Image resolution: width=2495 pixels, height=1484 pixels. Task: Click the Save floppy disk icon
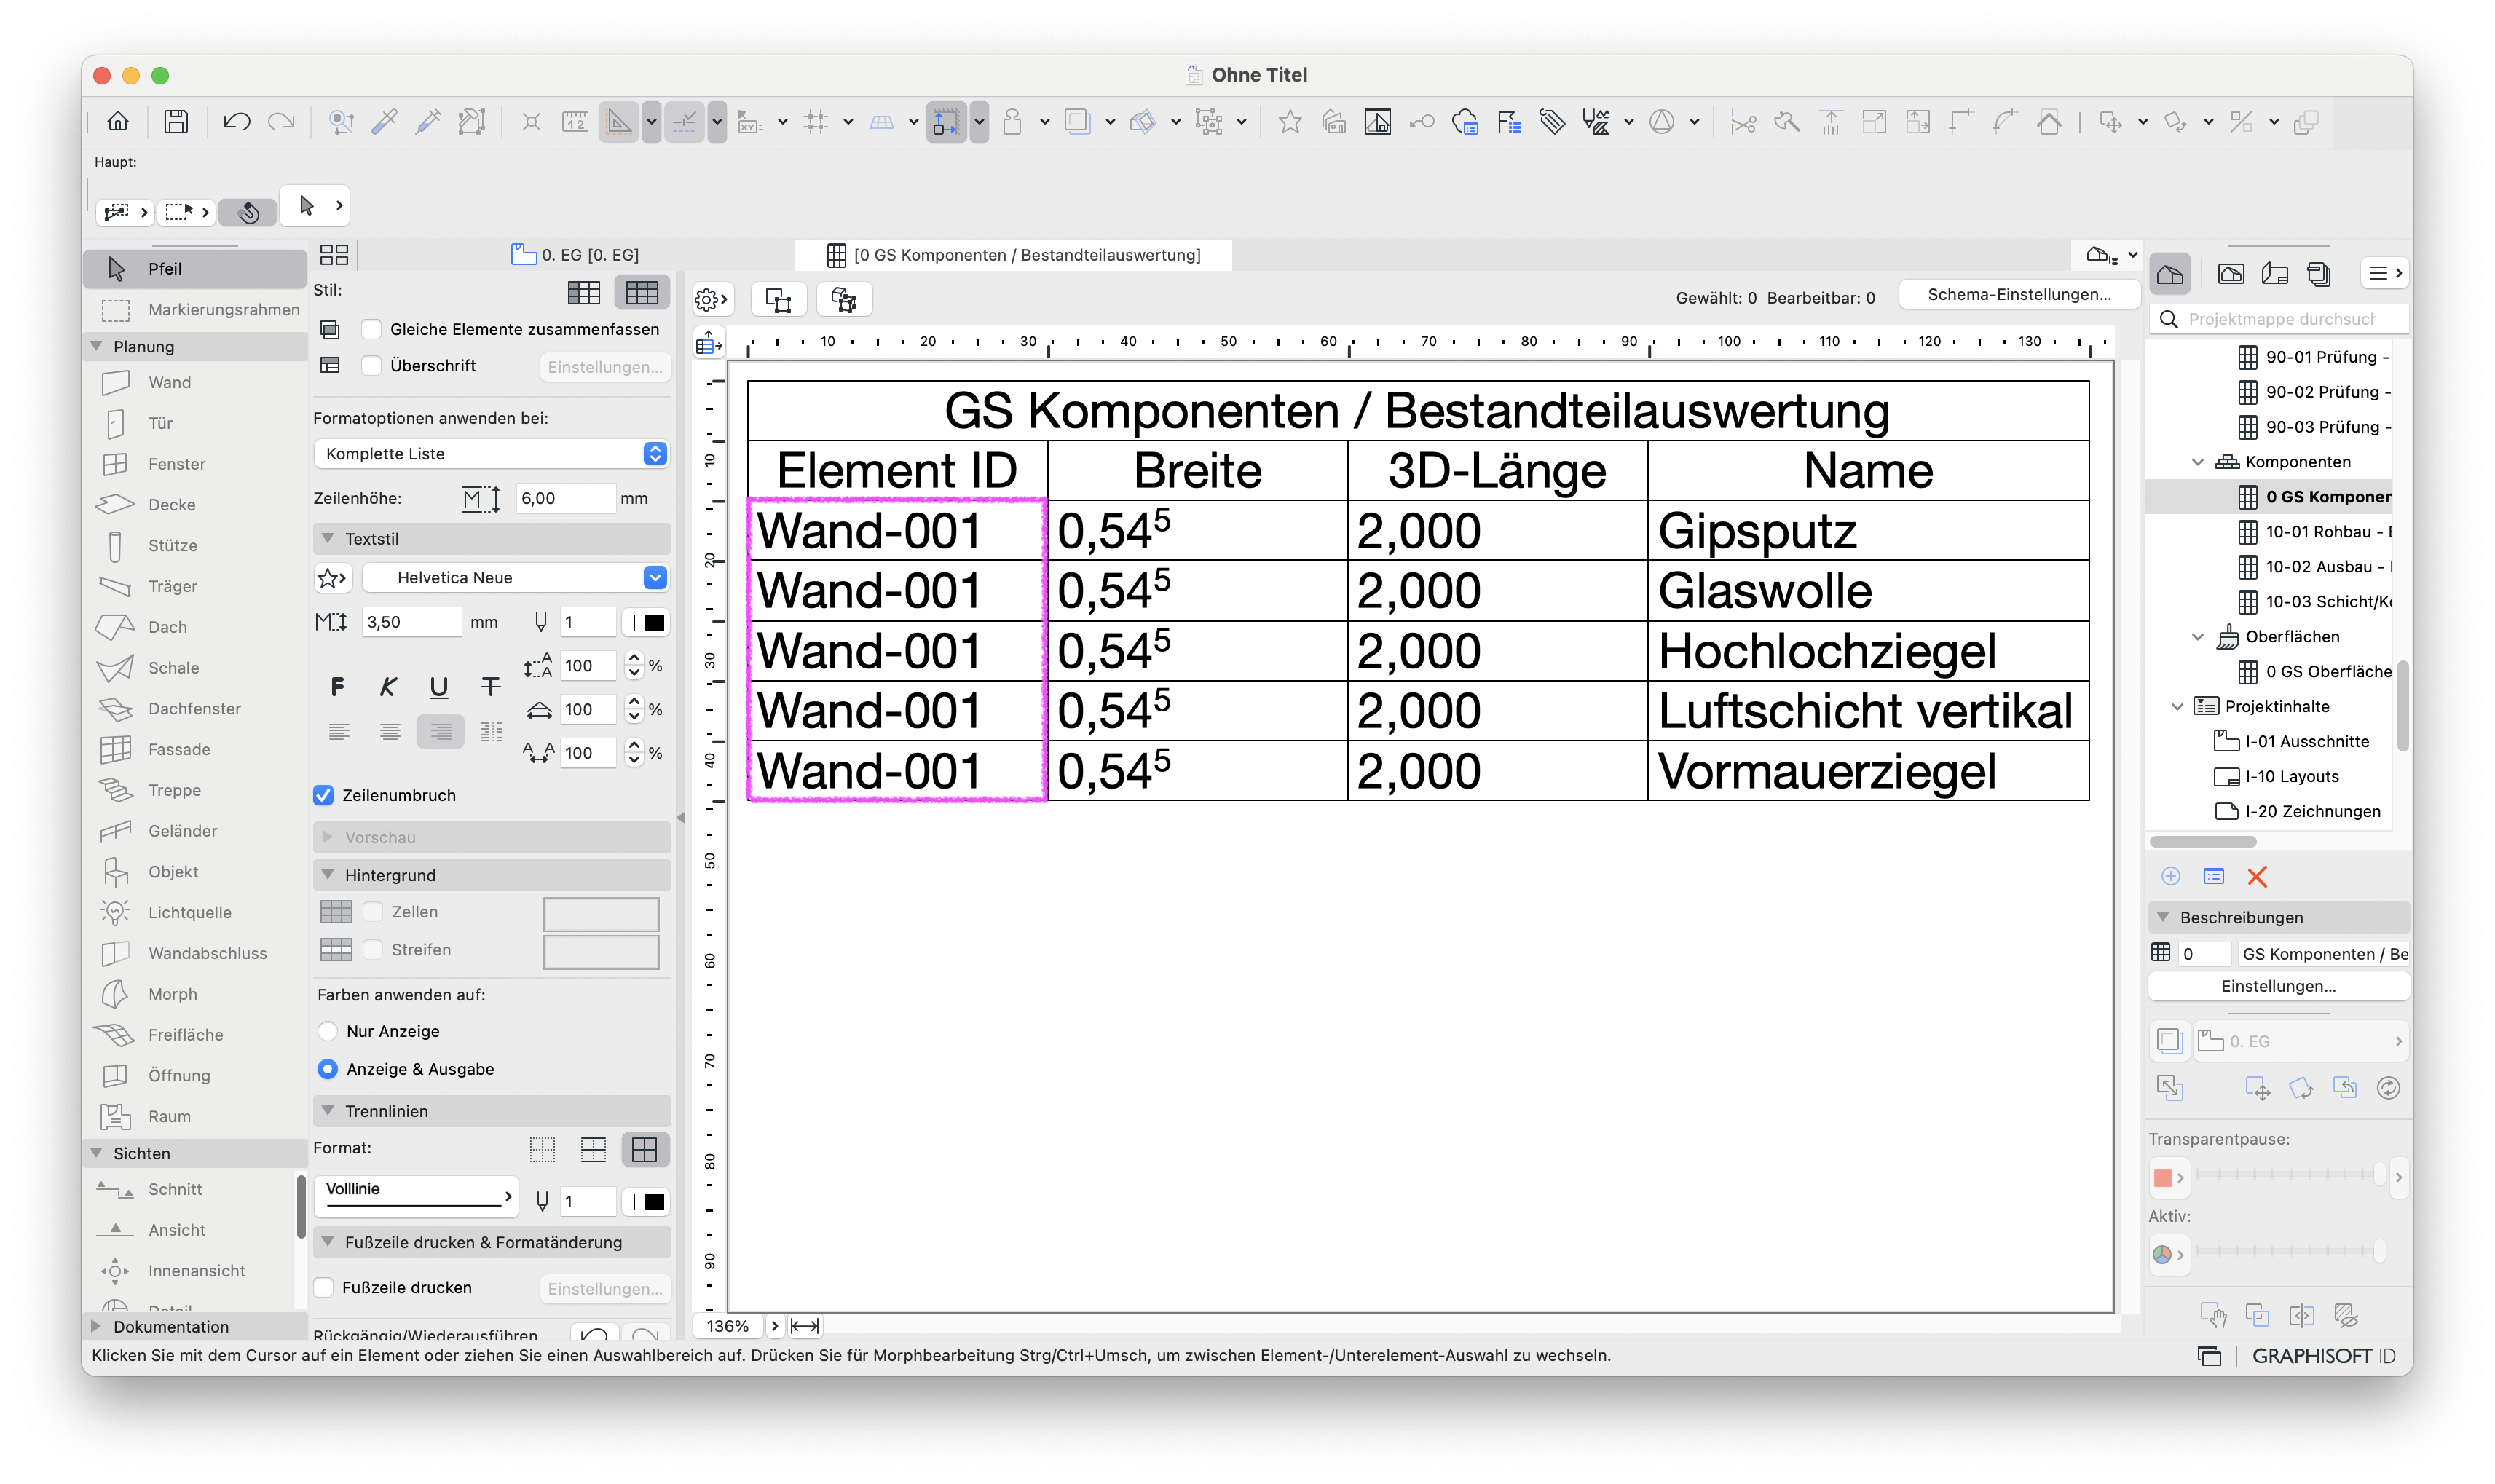coord(176,122)
